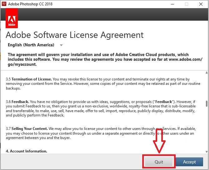209x170 pixels.
Task: Click the language dropdown arrow
Action: pyautogui.click(x=61, y=45)
